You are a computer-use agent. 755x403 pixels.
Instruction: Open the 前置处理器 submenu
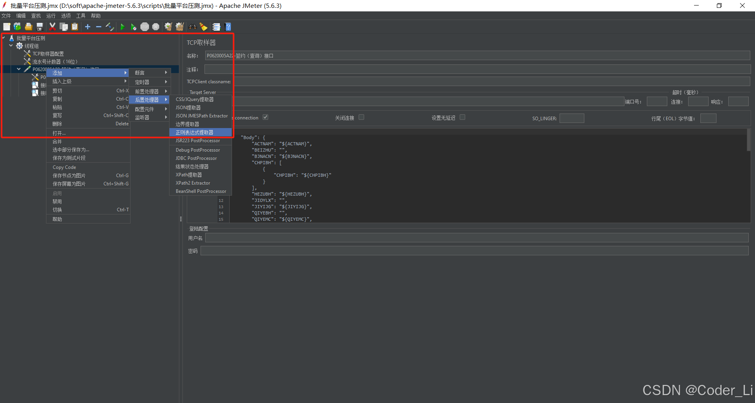click(x=150, y=92)
